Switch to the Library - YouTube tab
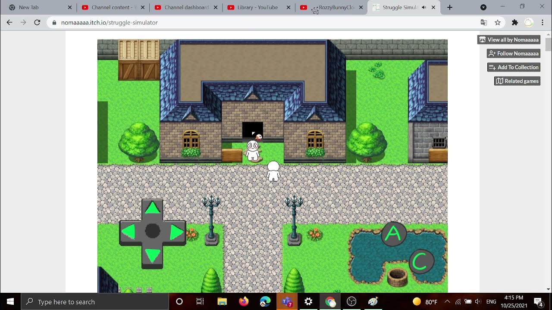 click(259, 7)
